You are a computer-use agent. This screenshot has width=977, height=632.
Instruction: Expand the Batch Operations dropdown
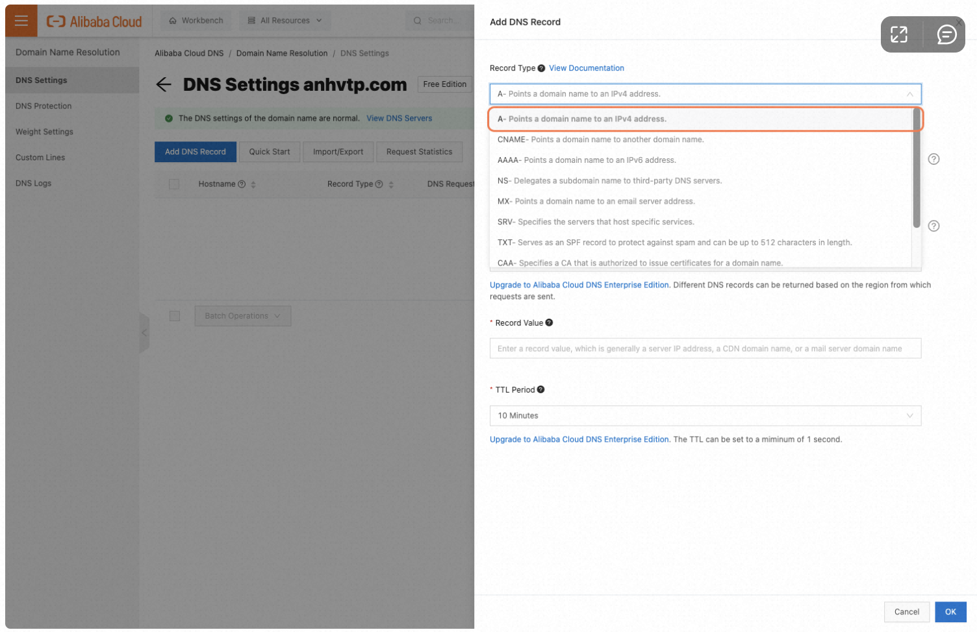pyautogui.click(x=243, y=316)
